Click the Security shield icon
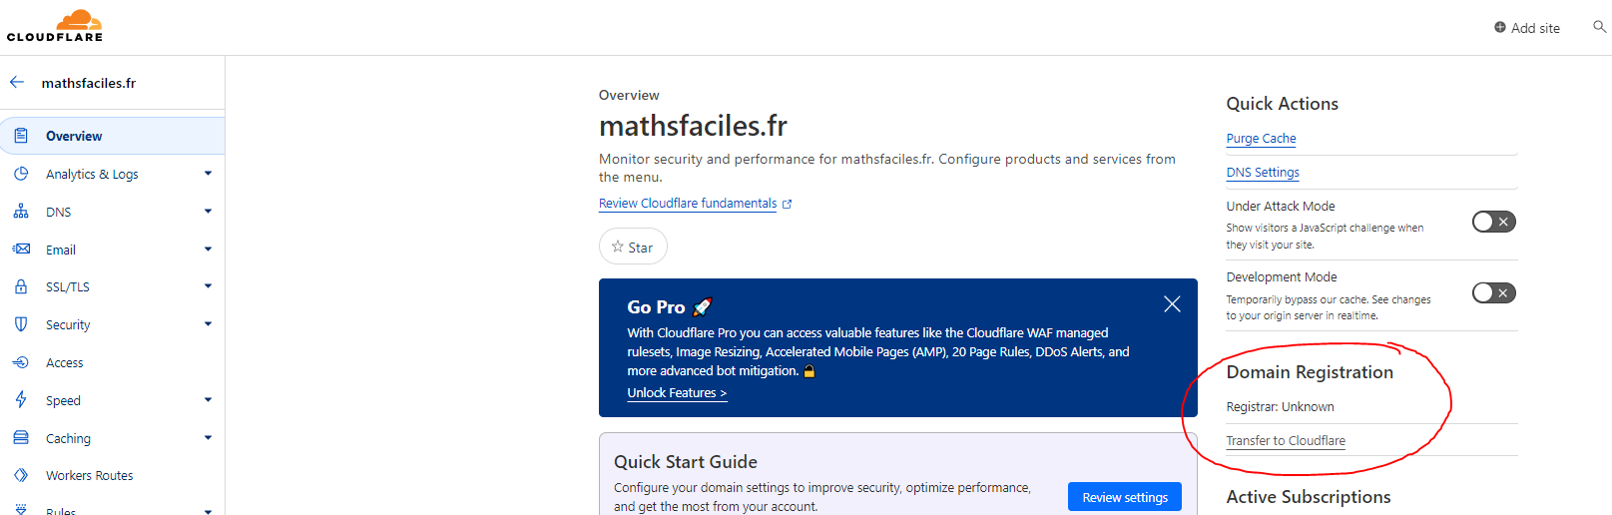This screenshot has height=515, width=1612. point(21,324)
